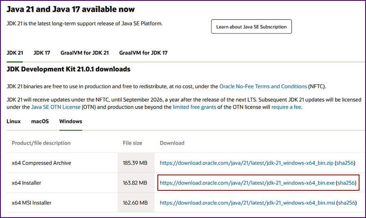Switch to the Linux OS tab
366x218 pixels.
[13, 121]
